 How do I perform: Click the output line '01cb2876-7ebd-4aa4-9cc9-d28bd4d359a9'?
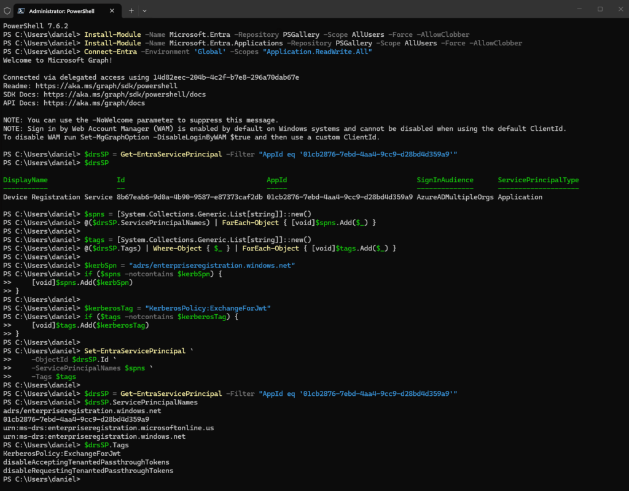(x=76, y=419)
